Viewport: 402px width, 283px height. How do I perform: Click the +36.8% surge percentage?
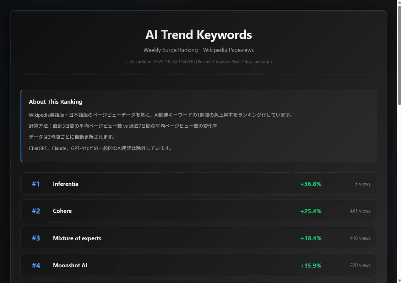(x=311, y=184)
